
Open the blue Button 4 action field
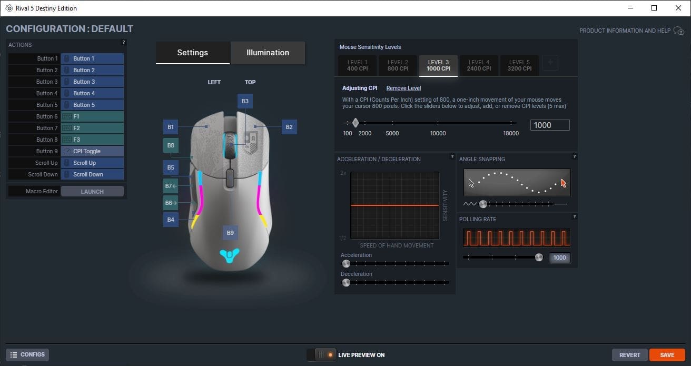click(x=92, y=93)
